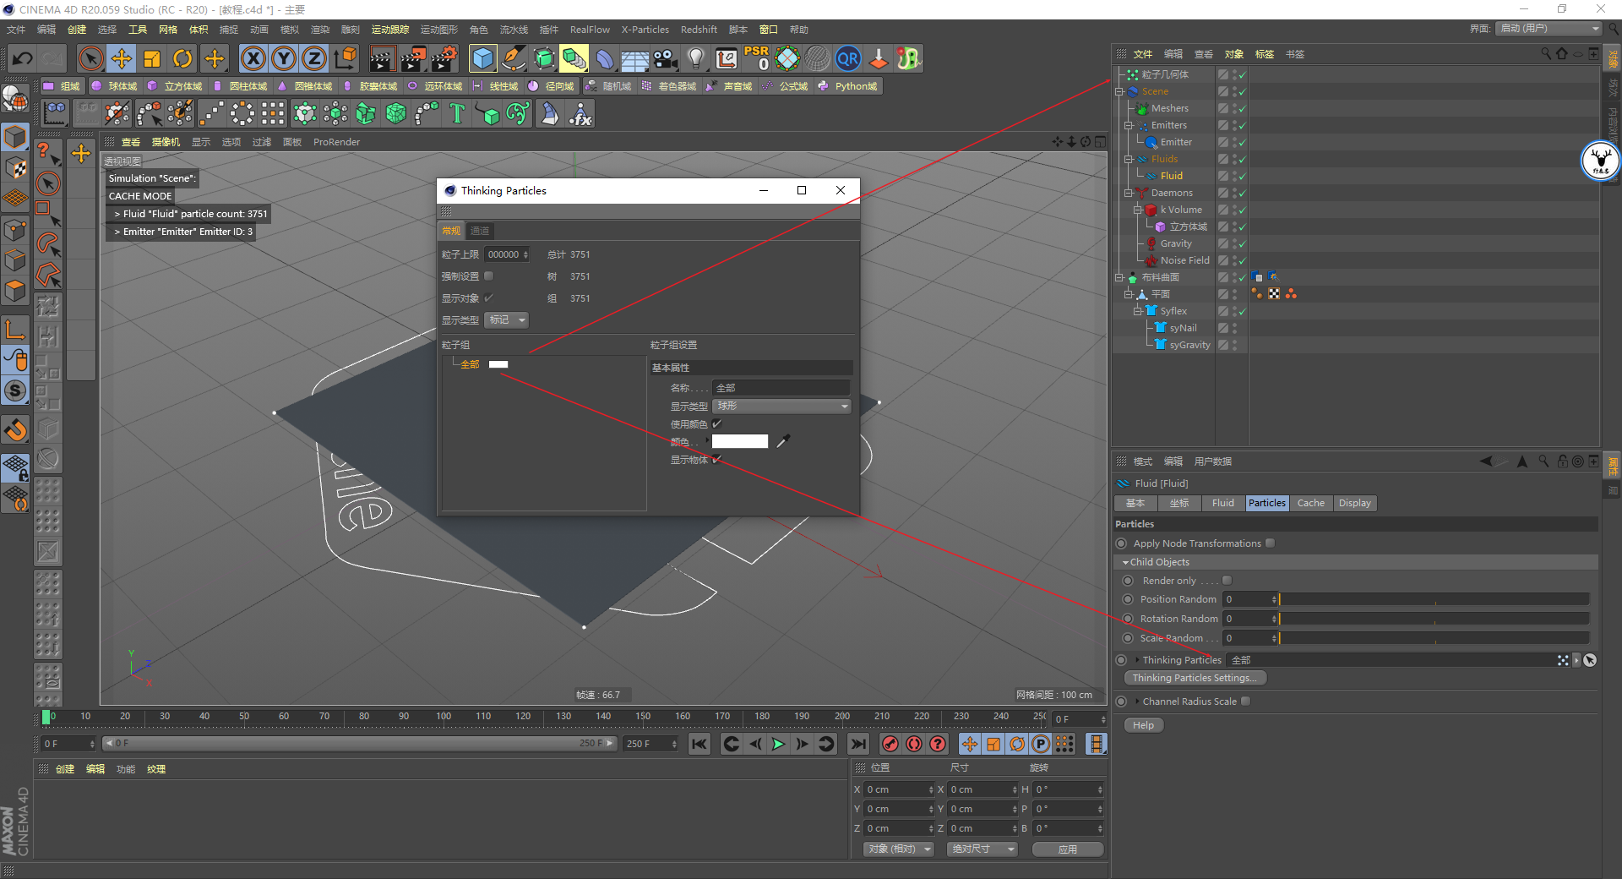The height and width of the screenshot is (879, 1622).
Task: Click the PSR reset icon
Action: 756,58
